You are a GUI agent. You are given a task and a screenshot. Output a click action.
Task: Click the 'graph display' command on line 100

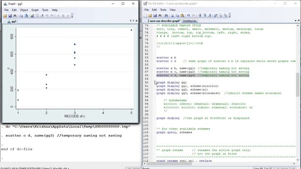(168, 118)
